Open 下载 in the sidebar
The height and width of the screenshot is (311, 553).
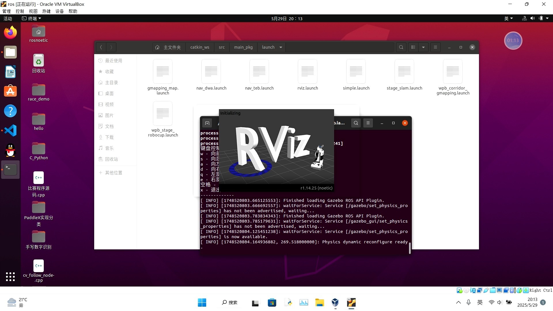tap(115, 137)
